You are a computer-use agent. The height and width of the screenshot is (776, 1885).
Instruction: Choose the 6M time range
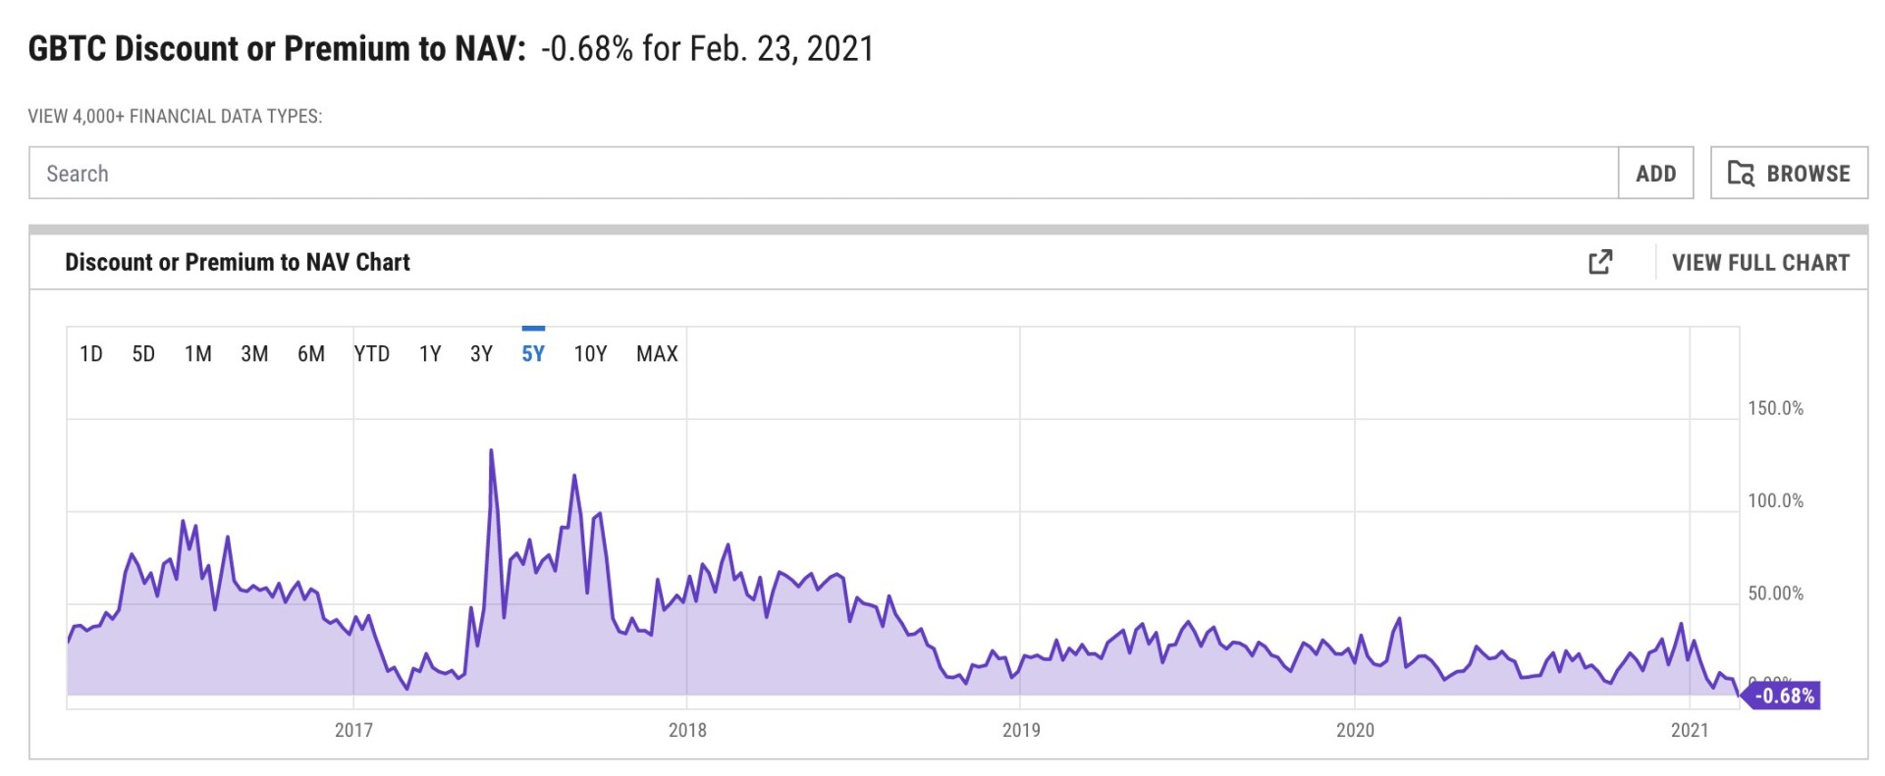[311, 354]
